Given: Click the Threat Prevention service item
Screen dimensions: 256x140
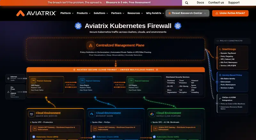Looking at the screenshot, I should tap(183, 82).
